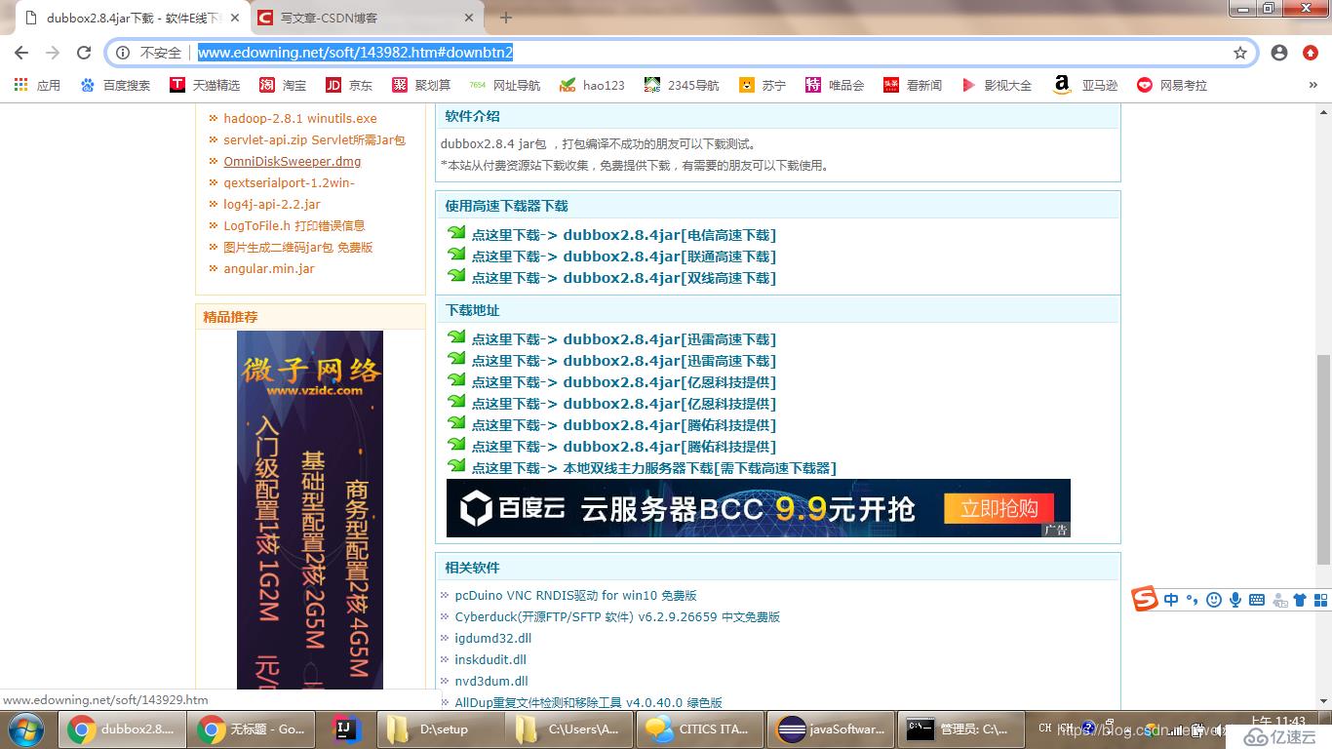Viewport: 1332px width, 749px height.
Task: Close the 写文章-CSDN博客 tab
Action: (x=470, y=18)
